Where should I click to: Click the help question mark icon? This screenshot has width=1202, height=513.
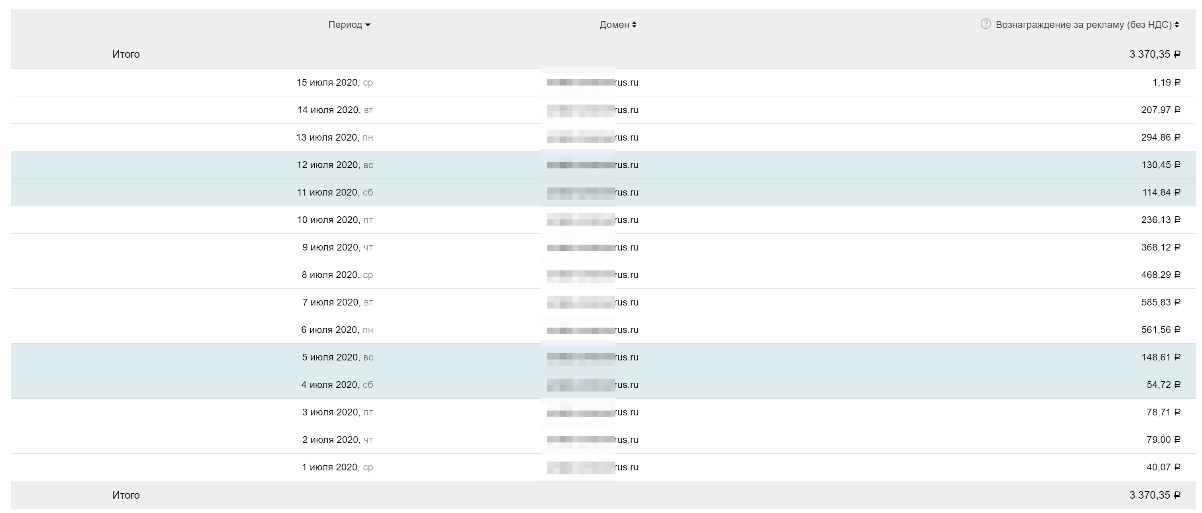click(x=985, y=24)
